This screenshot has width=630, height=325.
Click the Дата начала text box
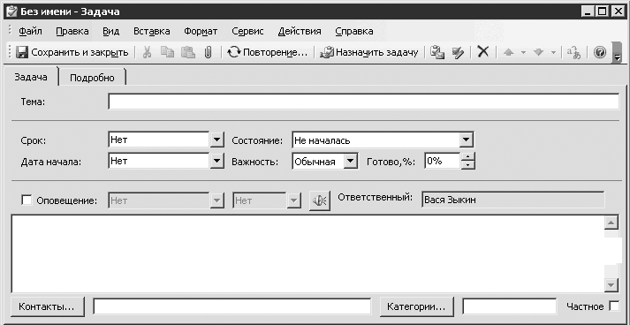159,161
